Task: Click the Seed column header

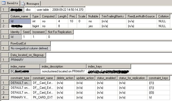Action: pos(26,32)
